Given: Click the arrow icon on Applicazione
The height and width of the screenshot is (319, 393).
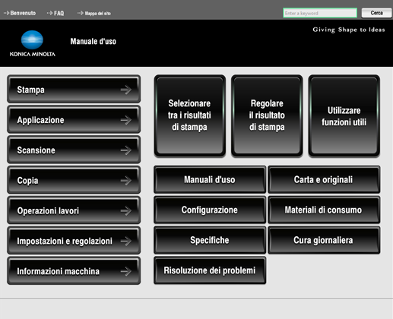Looking at the screenshot, I should point(126,120).
